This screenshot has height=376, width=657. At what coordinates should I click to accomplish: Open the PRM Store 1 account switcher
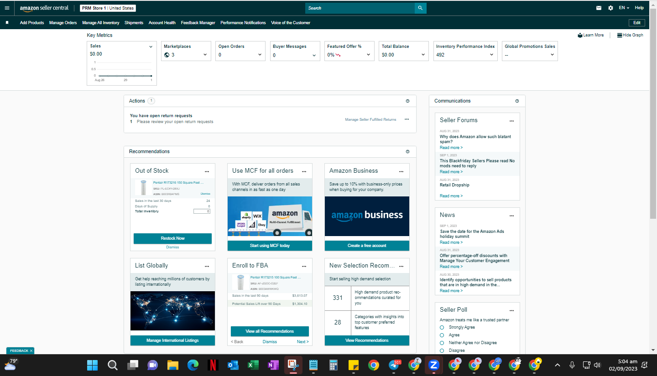(x=108, y=8)
